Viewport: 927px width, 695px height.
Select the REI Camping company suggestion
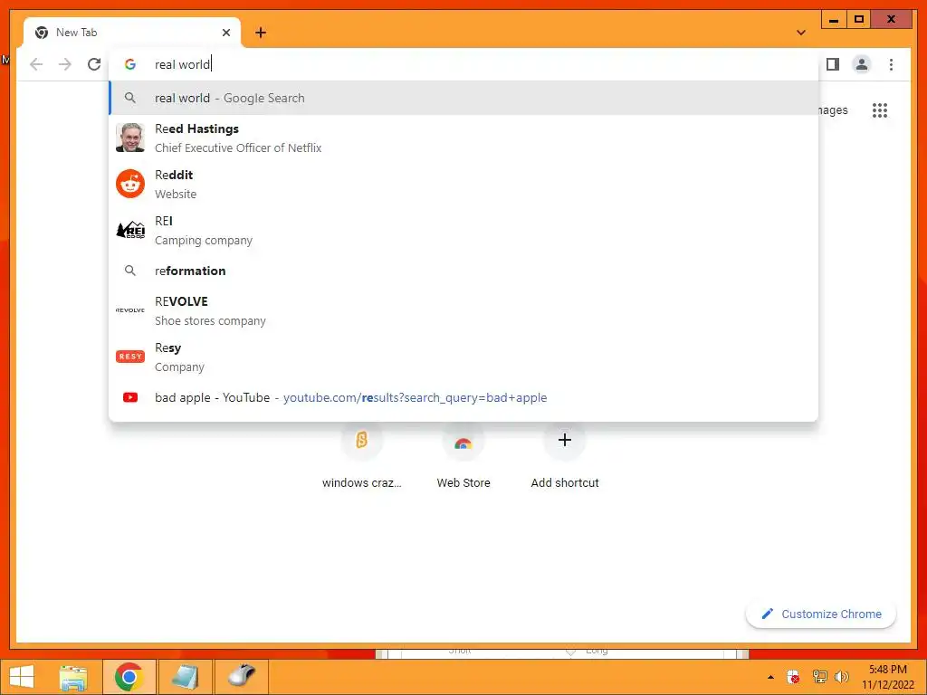(x=464, y=230)
